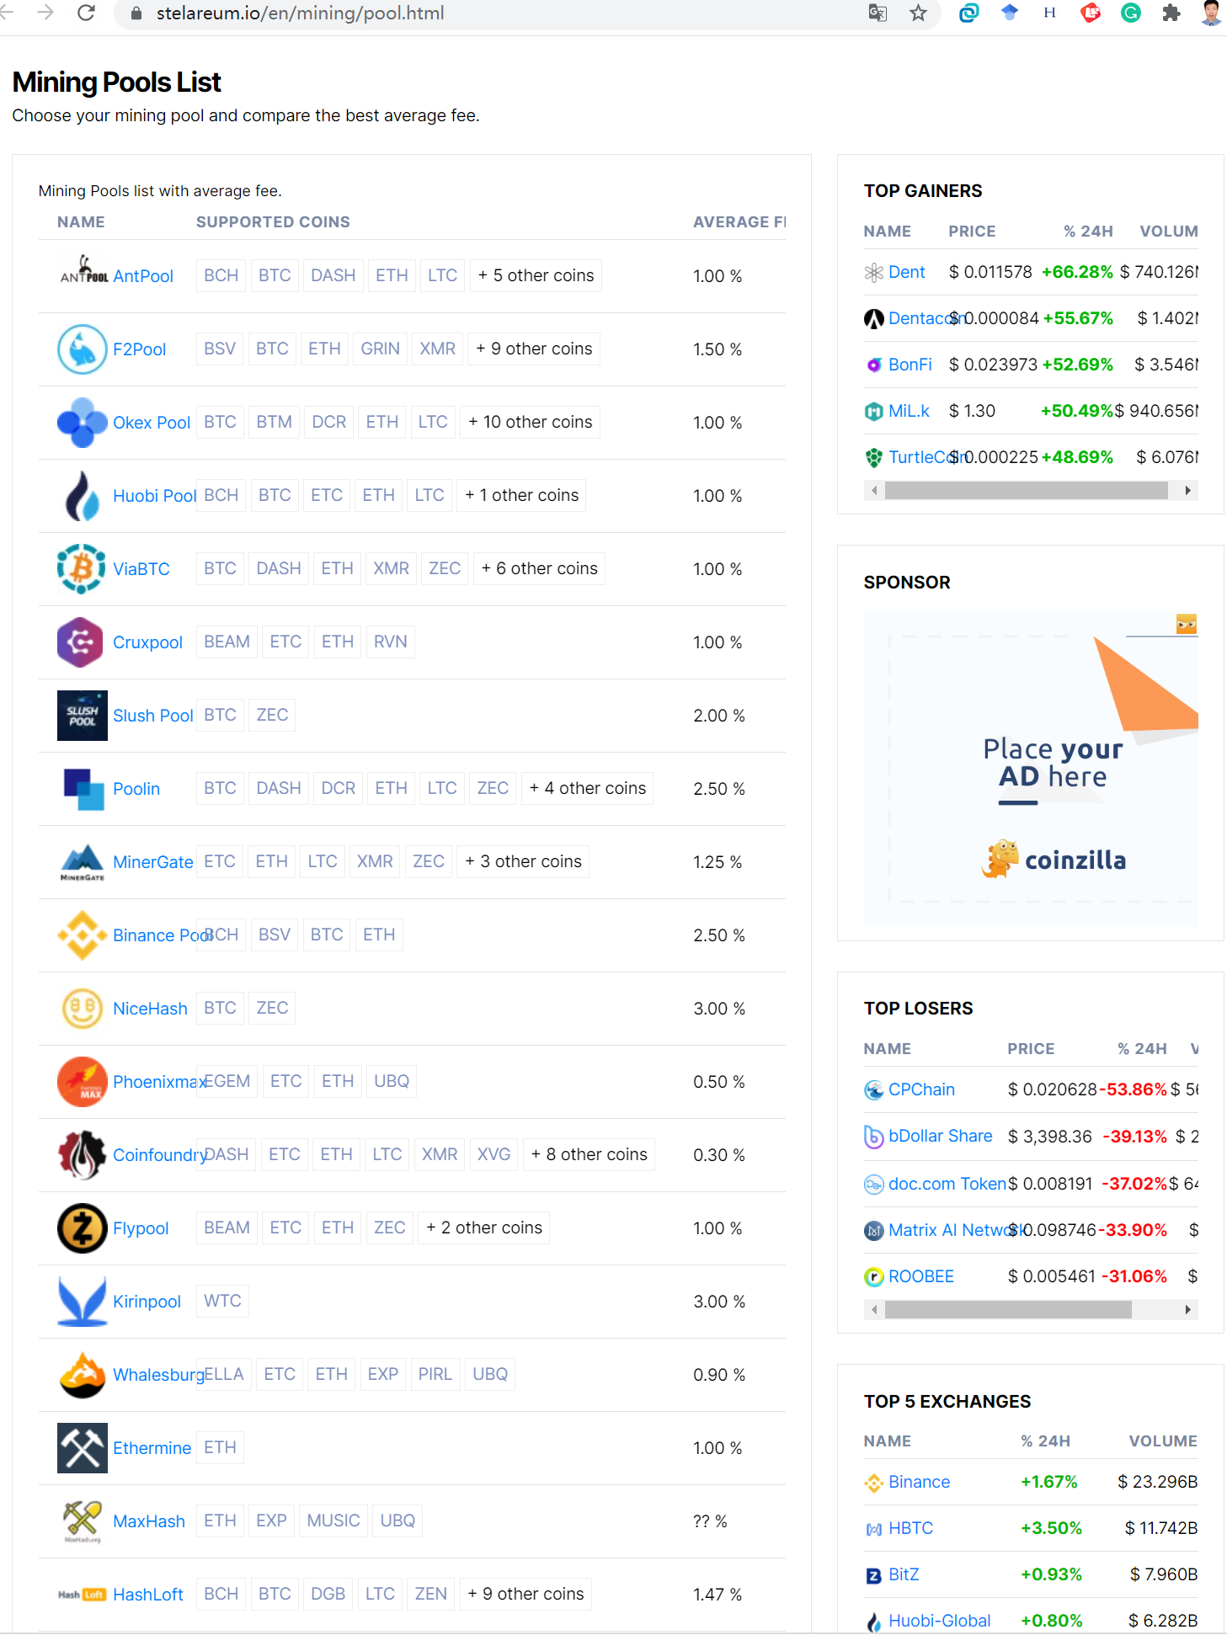Click the Phoenixmax rocket logo
The image size is (1227, 1635).
83,1082
